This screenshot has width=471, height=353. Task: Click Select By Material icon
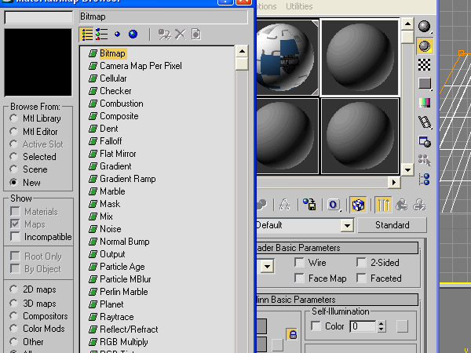point(425,160)
